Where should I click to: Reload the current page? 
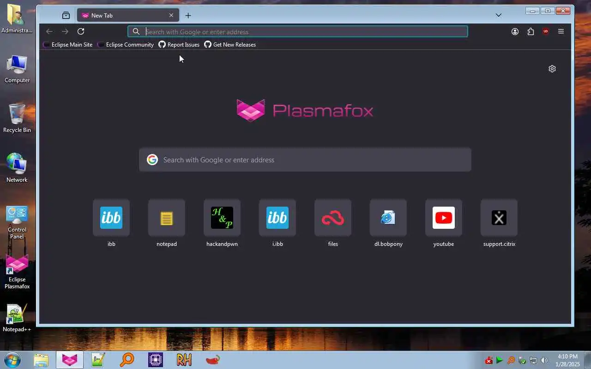(81, 31)
